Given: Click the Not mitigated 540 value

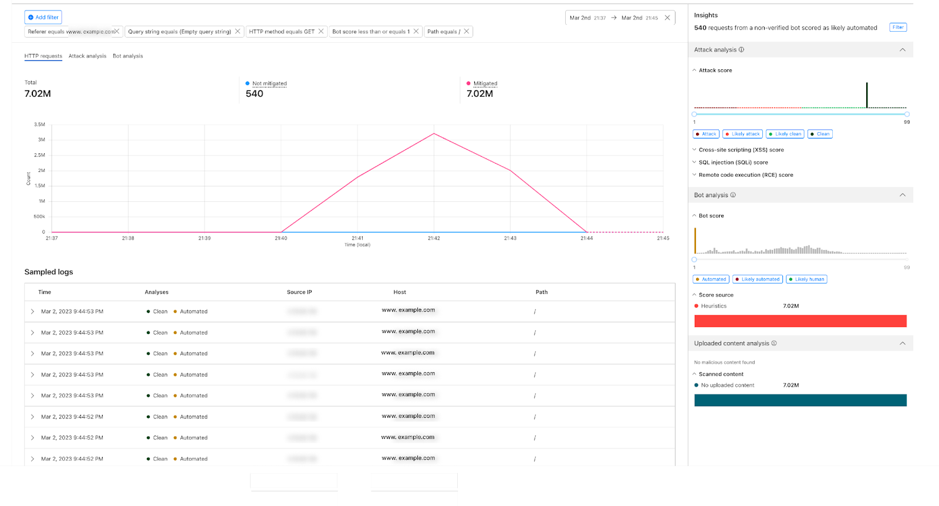Looking at the screenshot, I should 254,94.
